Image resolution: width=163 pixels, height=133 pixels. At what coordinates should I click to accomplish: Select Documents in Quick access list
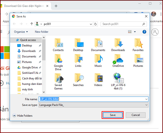click(29, 56)
